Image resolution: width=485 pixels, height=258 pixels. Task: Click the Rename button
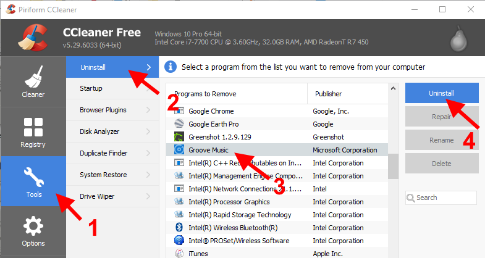442,140
